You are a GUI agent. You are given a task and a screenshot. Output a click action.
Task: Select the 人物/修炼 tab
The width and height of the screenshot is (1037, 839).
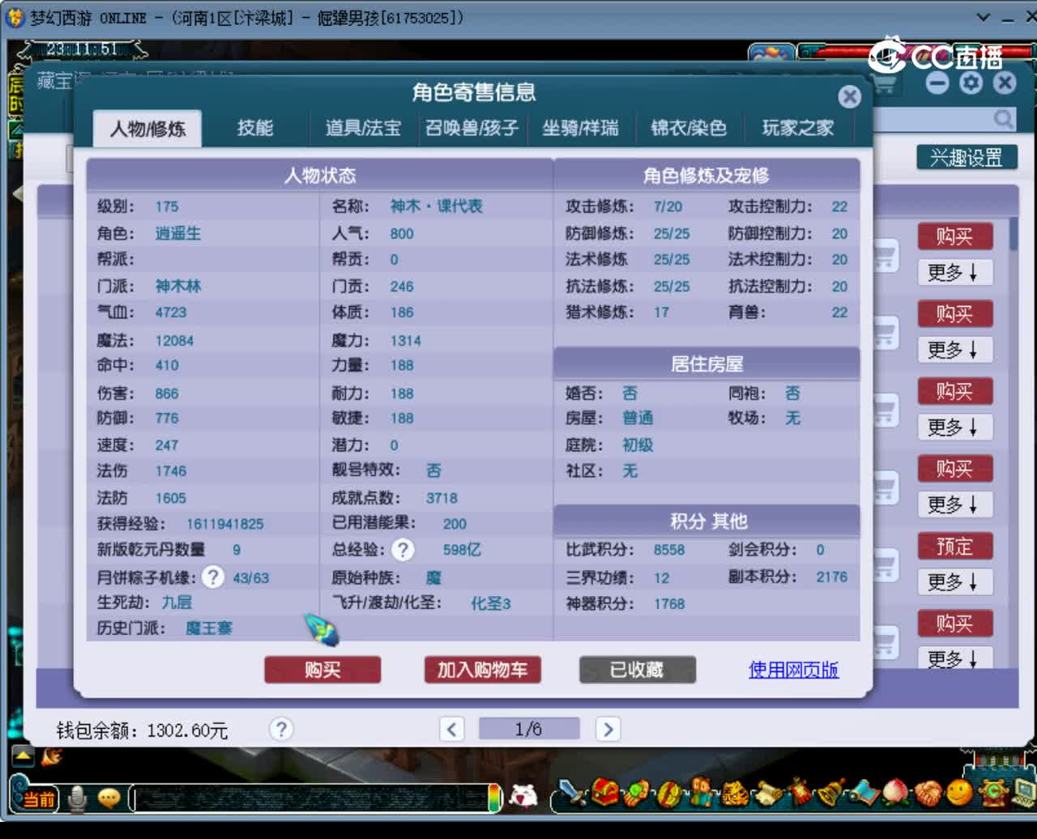[x=147, y=129]
